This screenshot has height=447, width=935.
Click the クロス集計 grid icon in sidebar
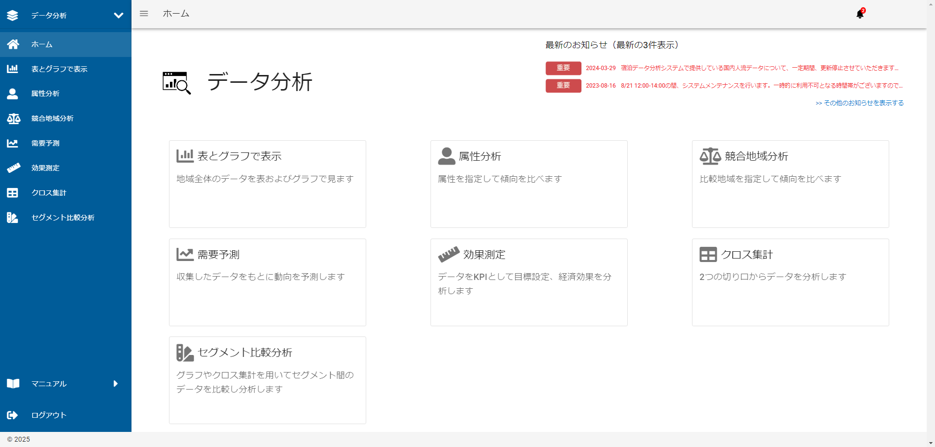pyautogui.click(x=12, y=193)
